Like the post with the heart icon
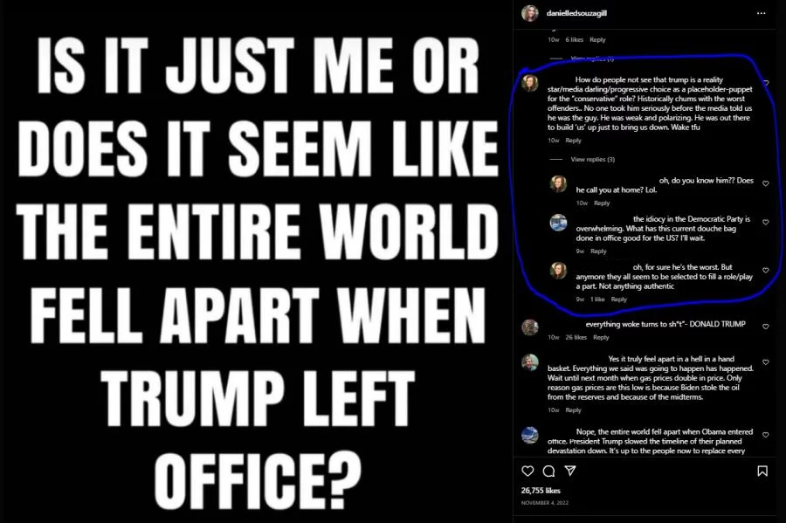 click(527, 471)
